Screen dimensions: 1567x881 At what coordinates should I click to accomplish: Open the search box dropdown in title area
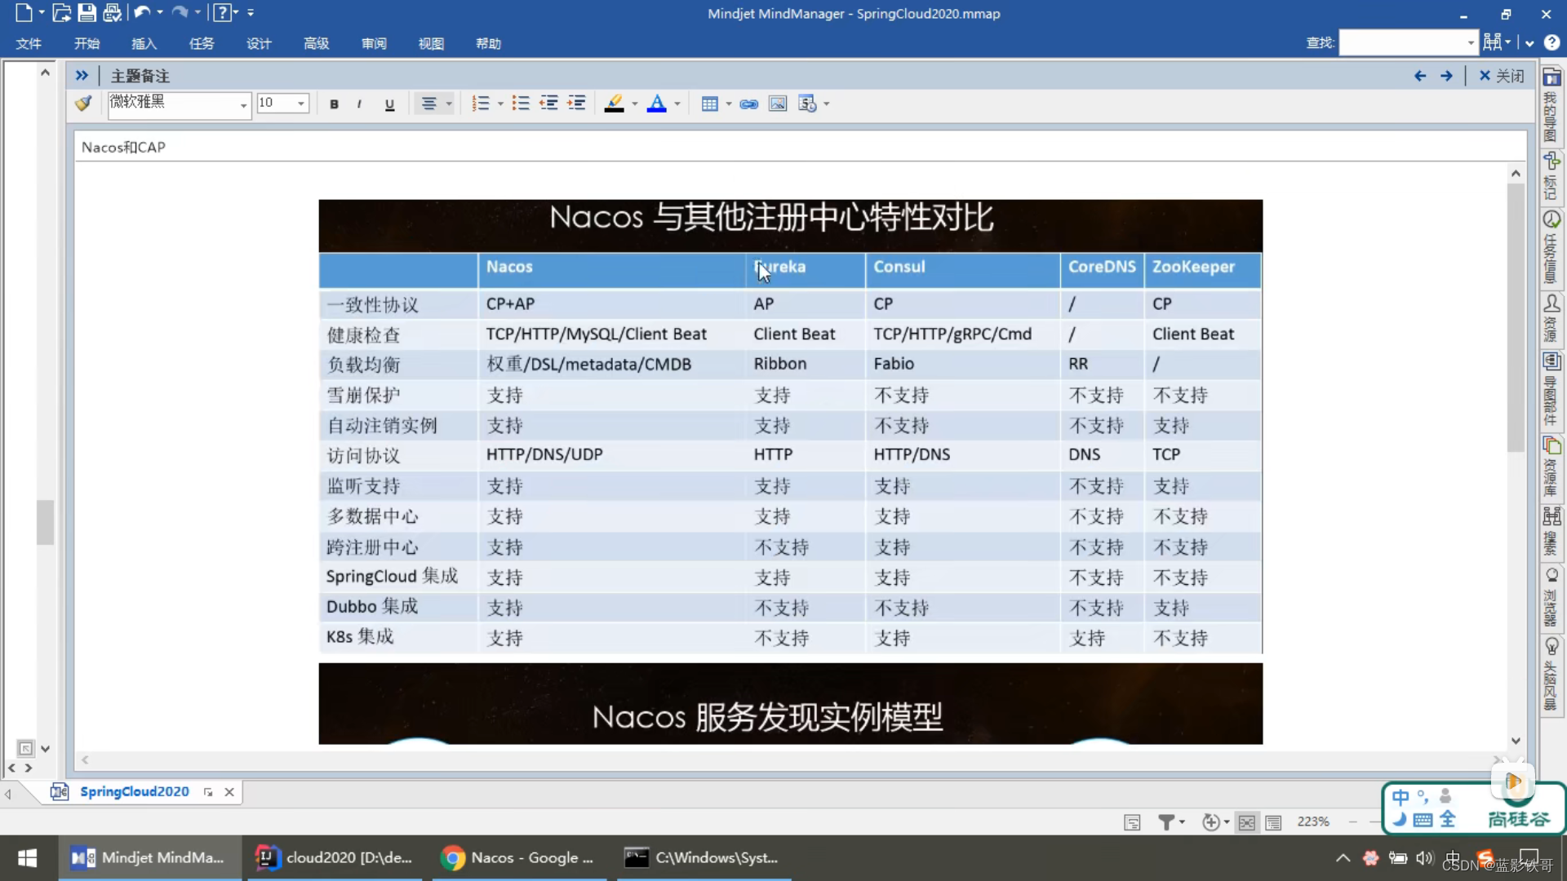pyautogui.click(x=1471, y=43)
